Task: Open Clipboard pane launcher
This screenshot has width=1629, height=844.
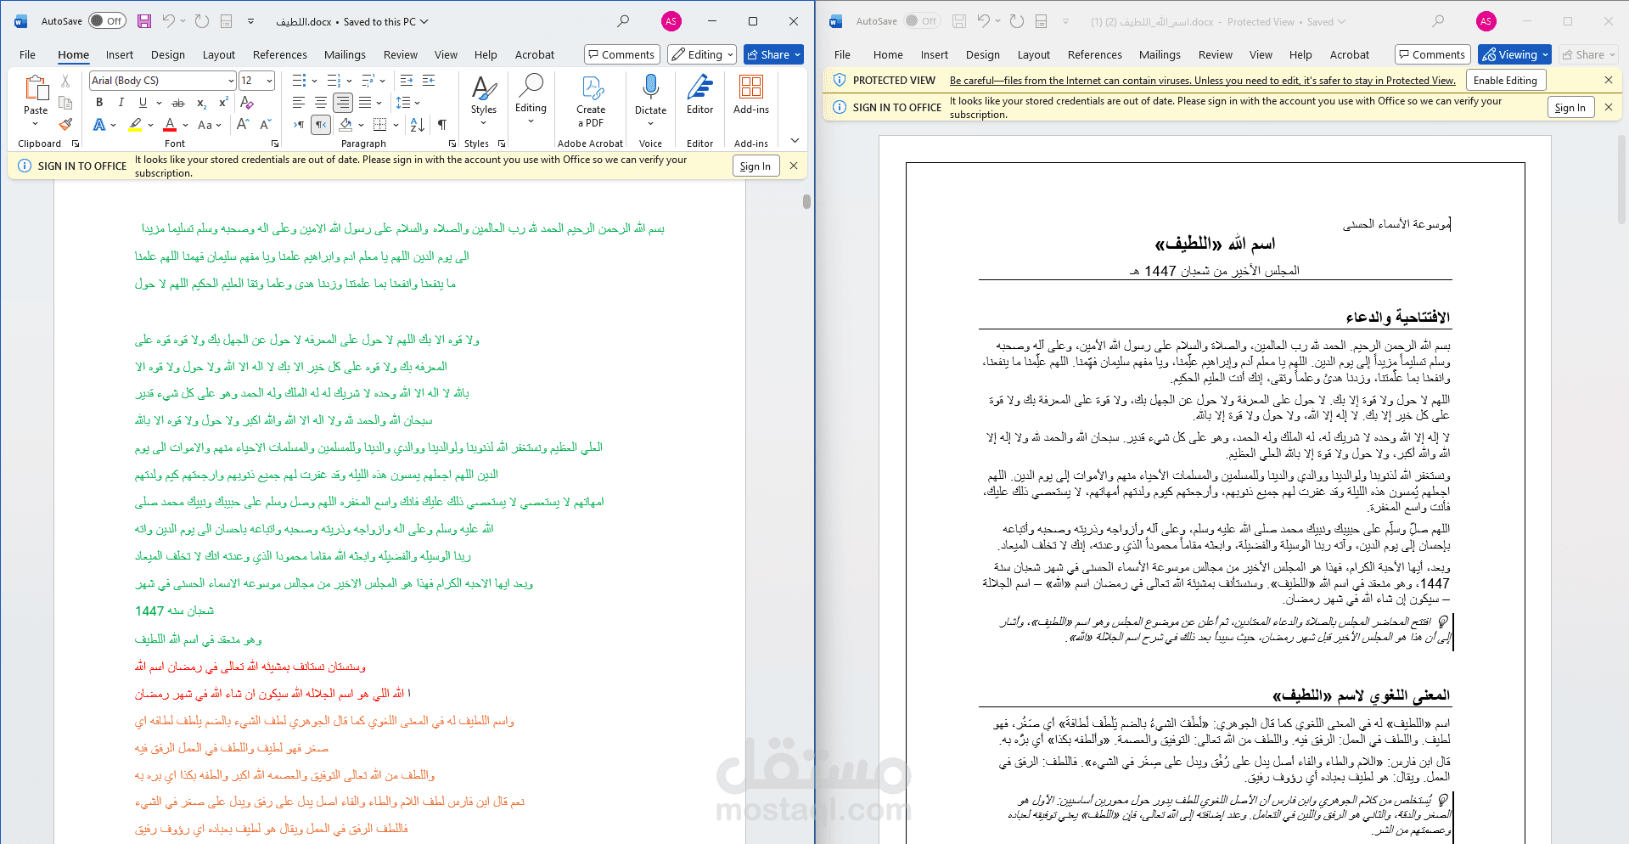Action: [76, 143]
